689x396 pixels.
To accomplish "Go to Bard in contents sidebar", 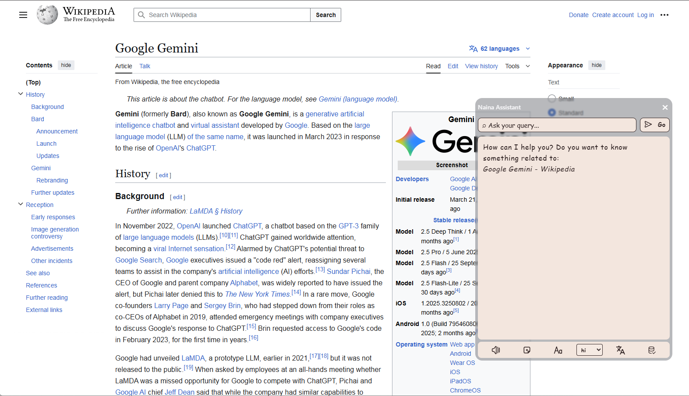I will (x=38, y=119).
